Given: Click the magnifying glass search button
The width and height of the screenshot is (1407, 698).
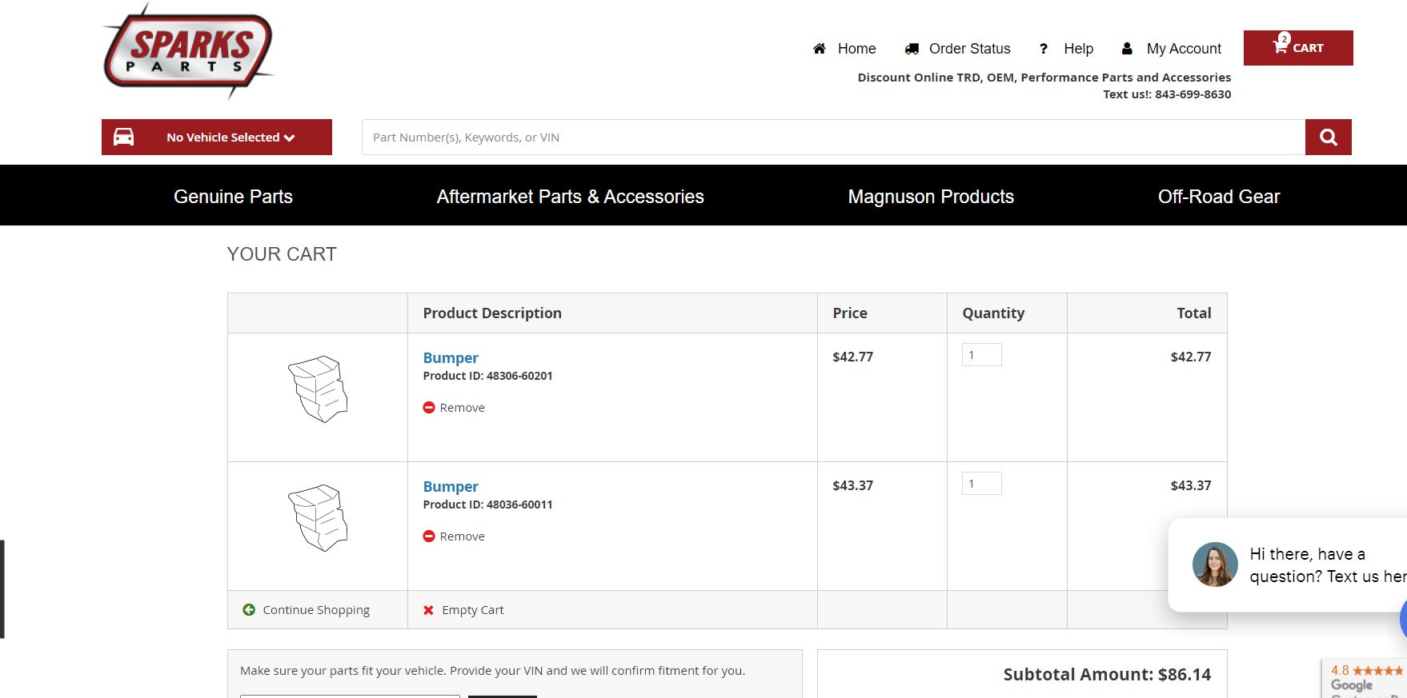Looking at the screenshot, I should coord(1328,138).
